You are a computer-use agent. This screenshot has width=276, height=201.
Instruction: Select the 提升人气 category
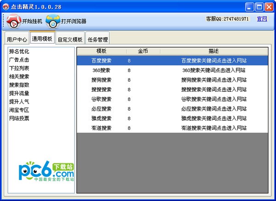click(19, 101)
